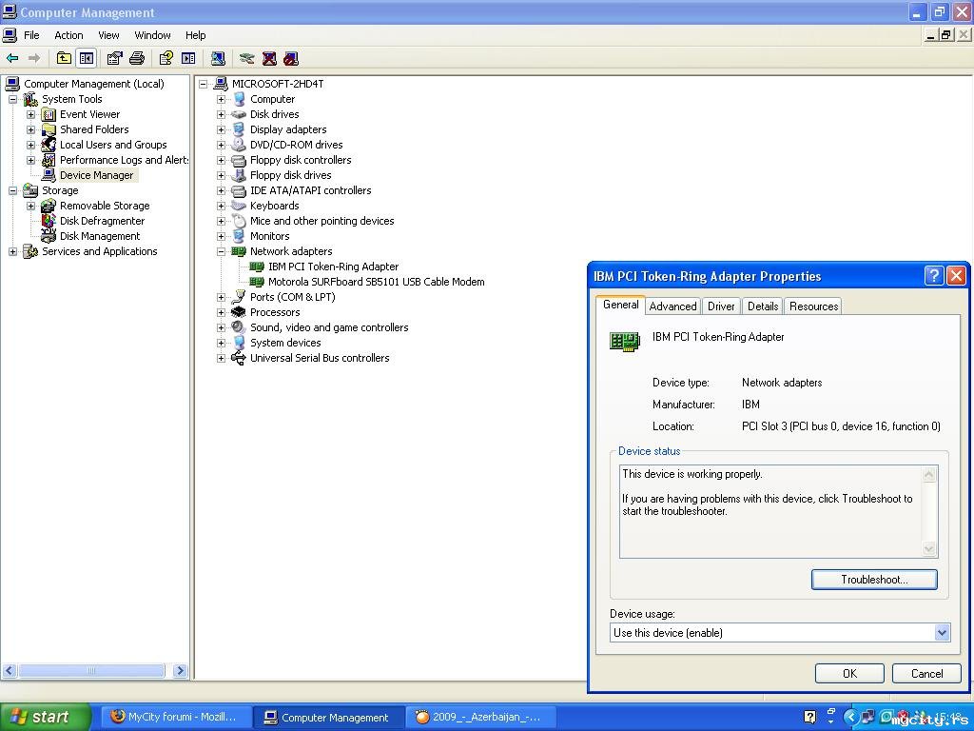Click the Disable device toolbar icon

291,58
